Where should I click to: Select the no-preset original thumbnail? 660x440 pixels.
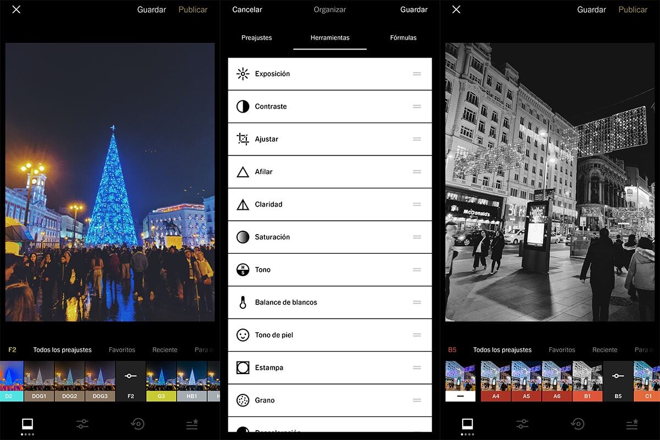click(x=460, y=381)
